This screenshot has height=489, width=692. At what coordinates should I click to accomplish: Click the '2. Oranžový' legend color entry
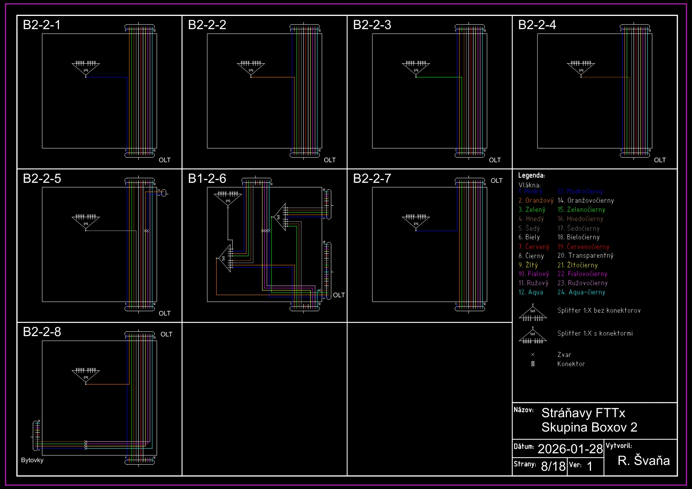(x=536, y=201)
